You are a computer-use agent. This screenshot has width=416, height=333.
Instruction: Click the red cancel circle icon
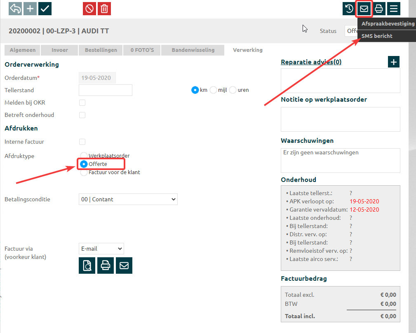pyautogui.click(x=89, y=9)
